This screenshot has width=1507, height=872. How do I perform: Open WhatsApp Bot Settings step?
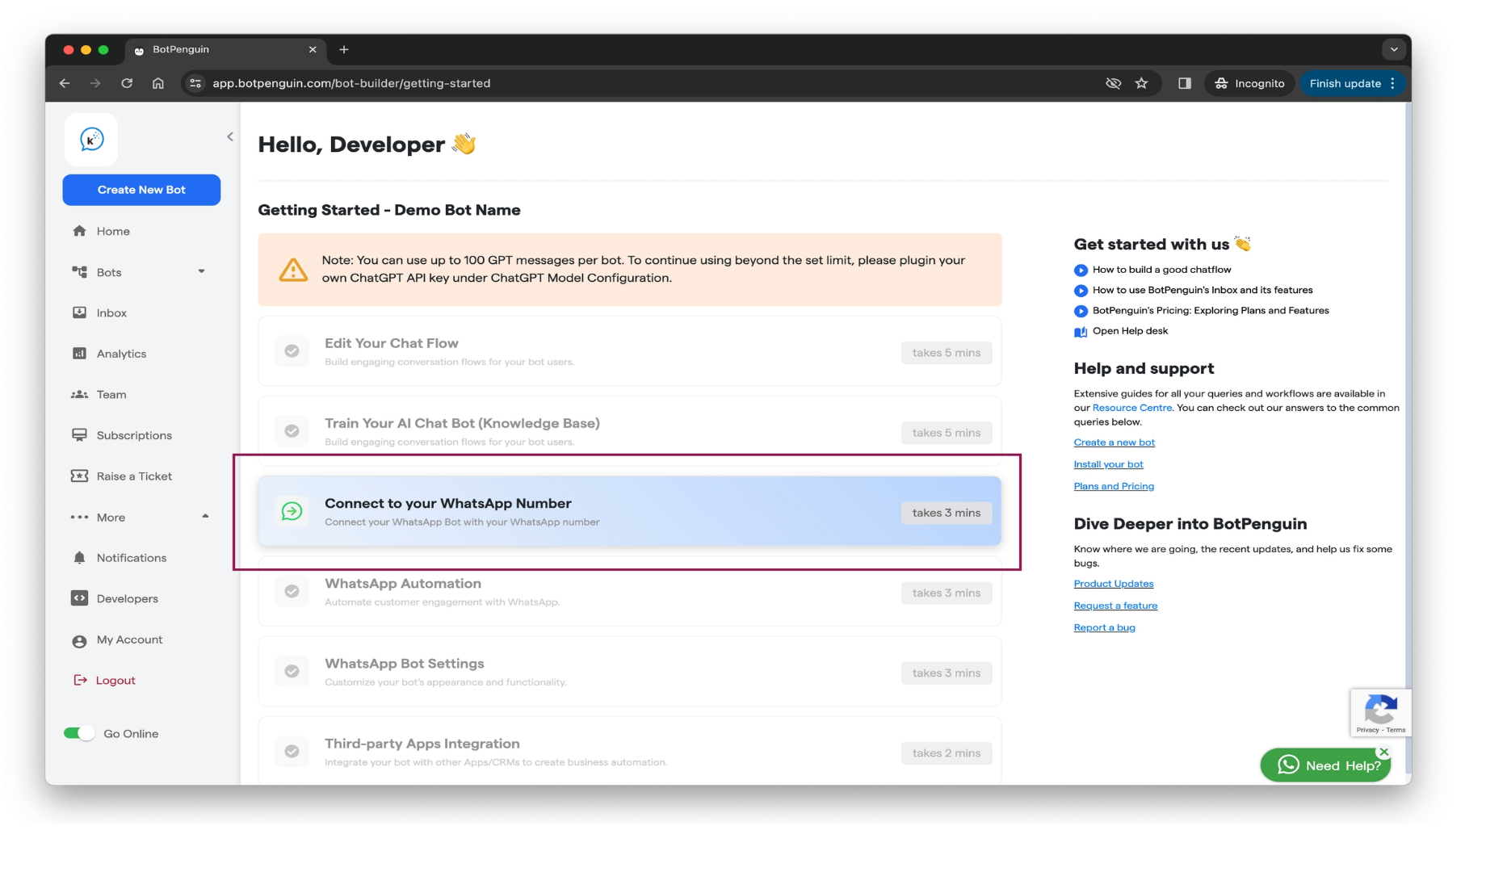[x=630, y=671]
